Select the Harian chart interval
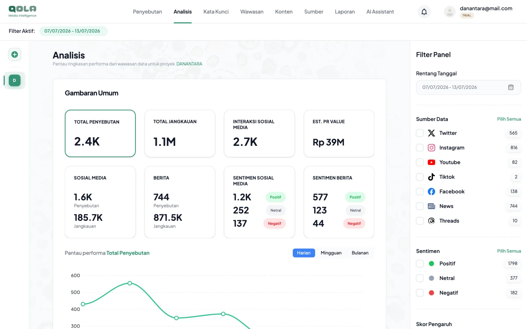 (x=304, y=253)
